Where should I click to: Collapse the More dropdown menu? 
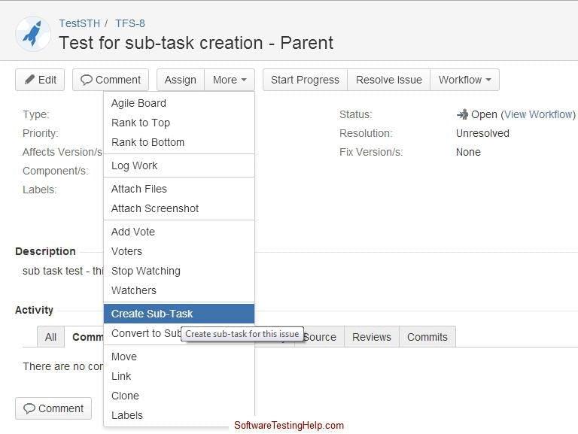click(x=230, y=80)
